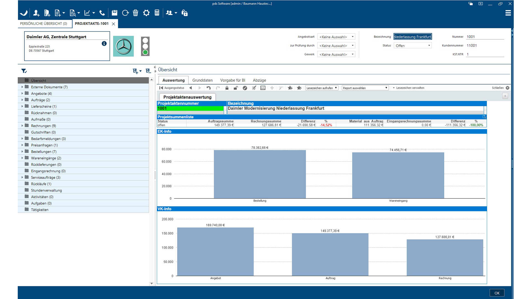Select the Projektaktenauswertung report tab
532x299 pixels.
(x=187, y=97)
